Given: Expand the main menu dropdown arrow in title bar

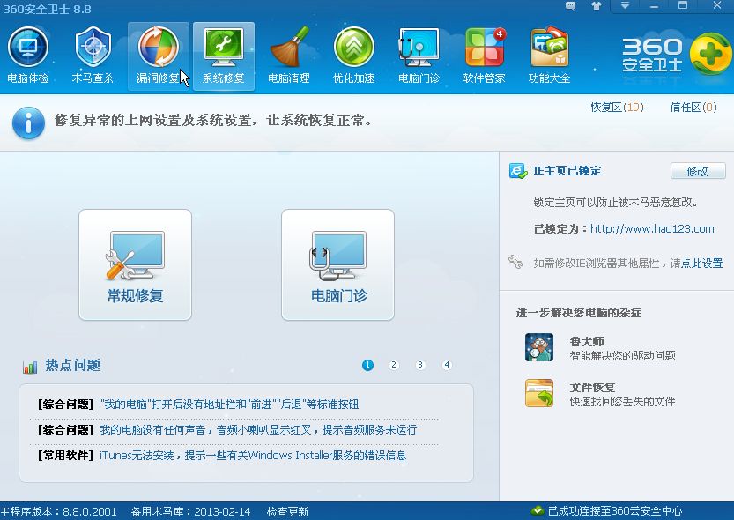Looking at the screenshot, I should (x=625, y=5).
